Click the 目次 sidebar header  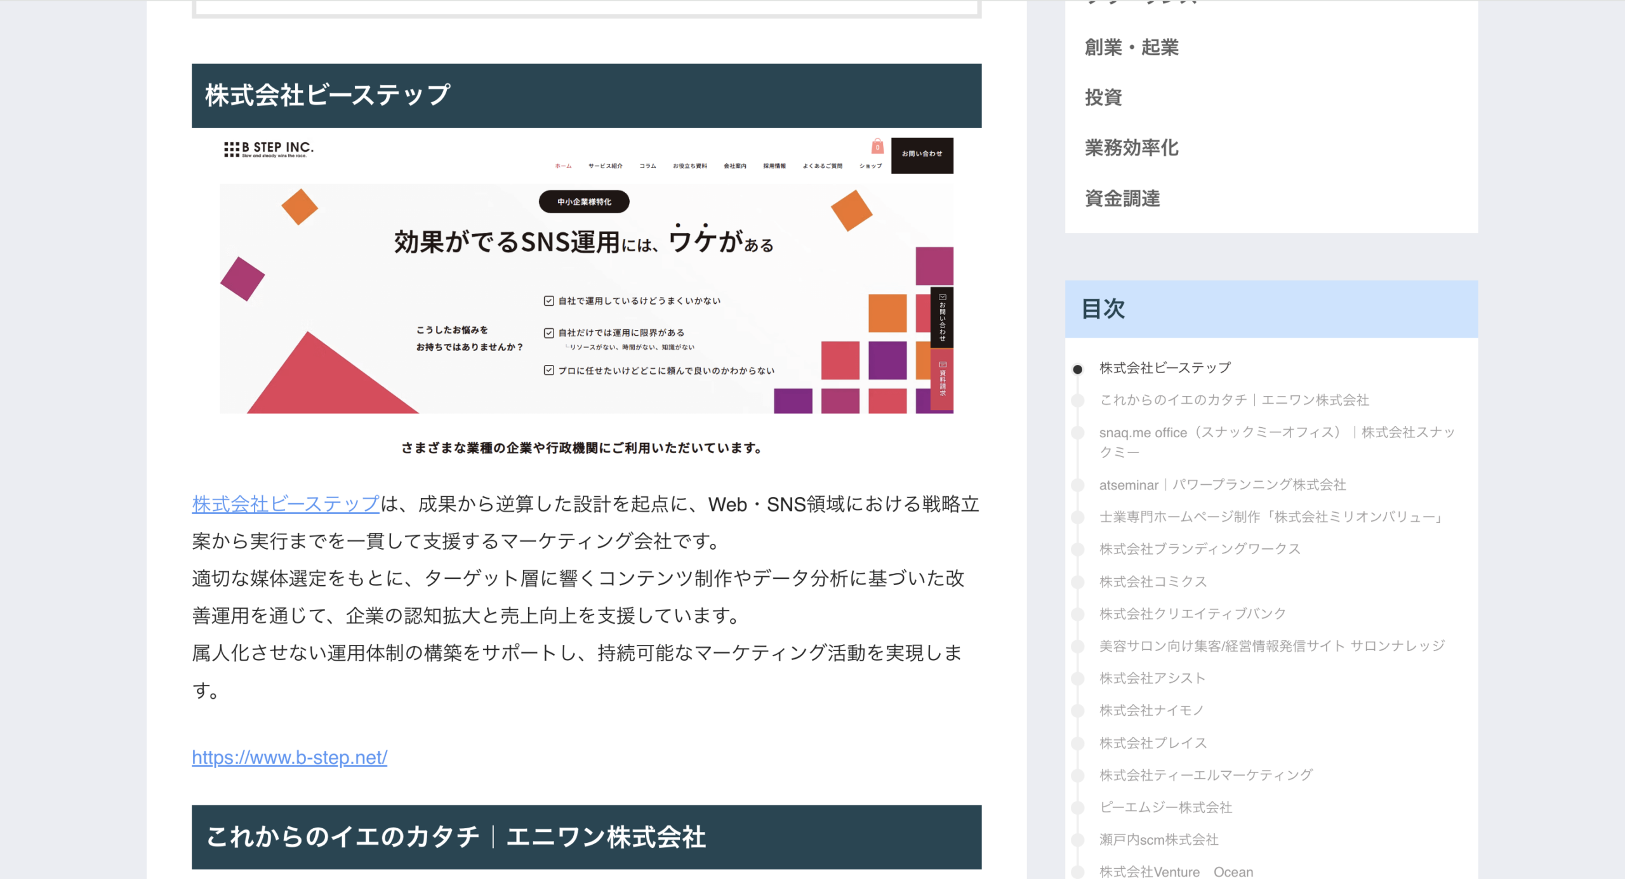tap(1271, 309)
